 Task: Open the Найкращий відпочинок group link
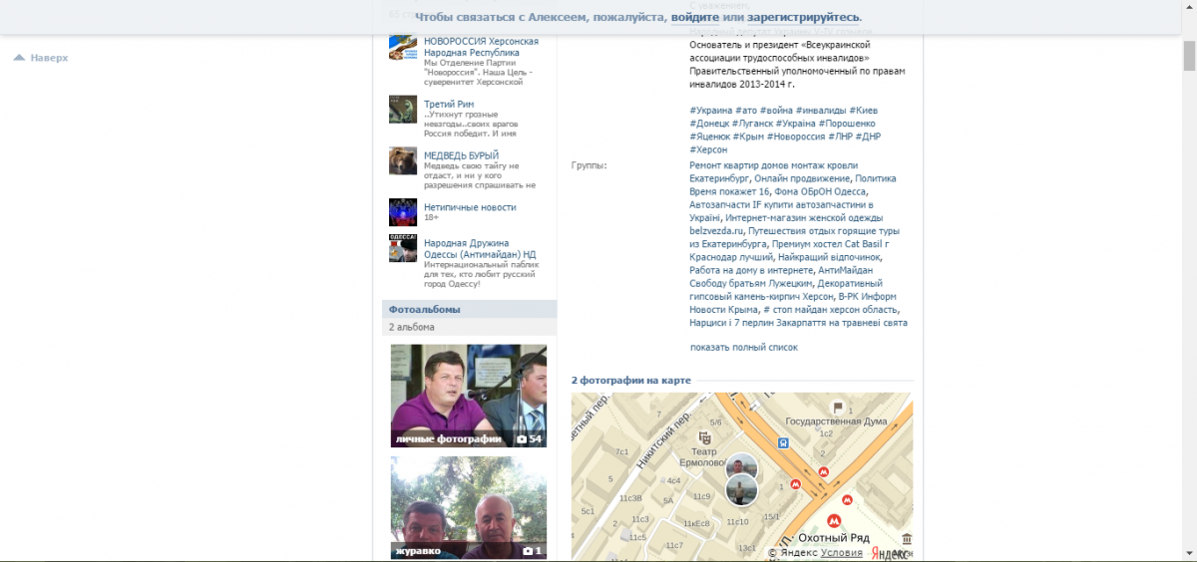tap(829, 257)
